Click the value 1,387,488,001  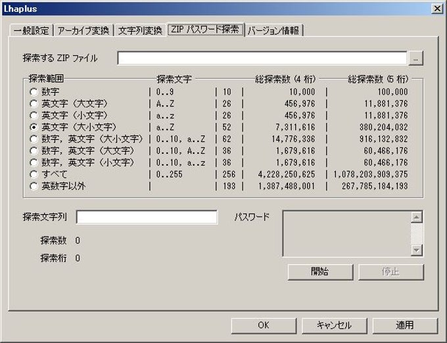pyautogui.click(x=287, y=186)
